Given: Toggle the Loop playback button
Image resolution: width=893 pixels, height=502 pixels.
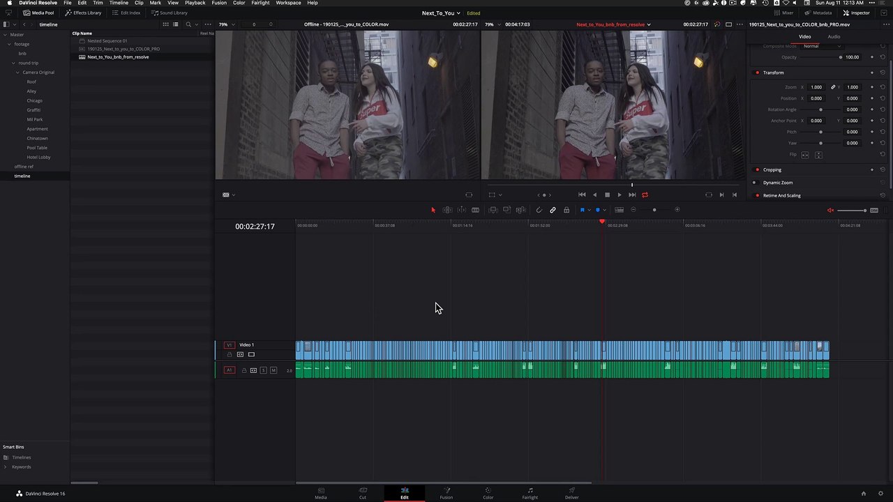Looking at the screenshot, I should tap(645, 195).
